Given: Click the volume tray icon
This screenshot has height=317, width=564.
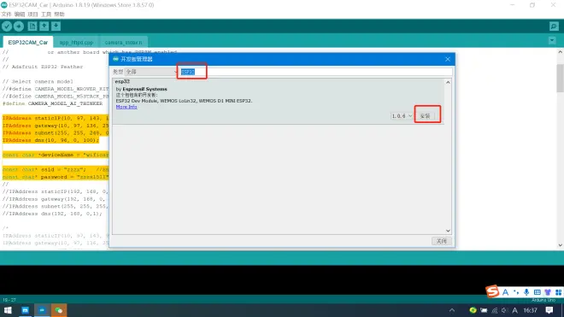Looking at the screenshot, I should (x=504, y=310).
